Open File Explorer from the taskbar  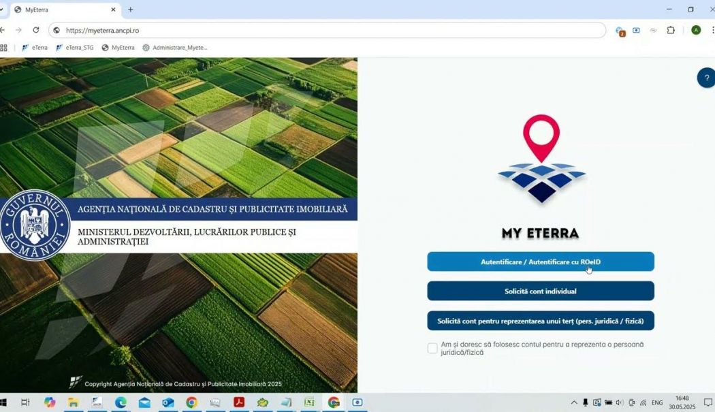click(x=73, y=402)
